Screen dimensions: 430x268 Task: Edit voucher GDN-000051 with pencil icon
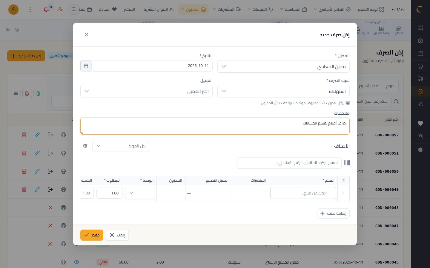[37, 153]
